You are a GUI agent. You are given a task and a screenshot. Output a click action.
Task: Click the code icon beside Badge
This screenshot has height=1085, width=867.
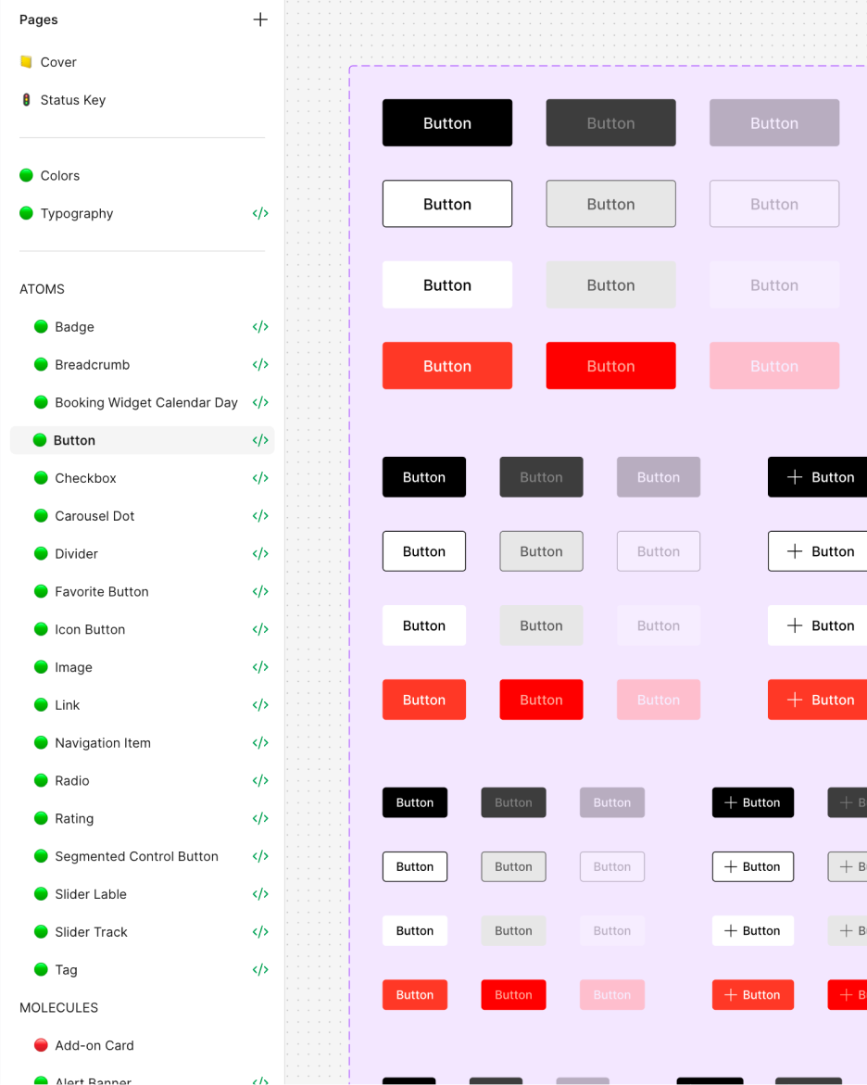[x=260, y=326]
